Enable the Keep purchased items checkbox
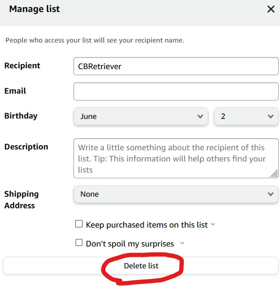This screenshot has height=286, width=280. coord(79,224)
